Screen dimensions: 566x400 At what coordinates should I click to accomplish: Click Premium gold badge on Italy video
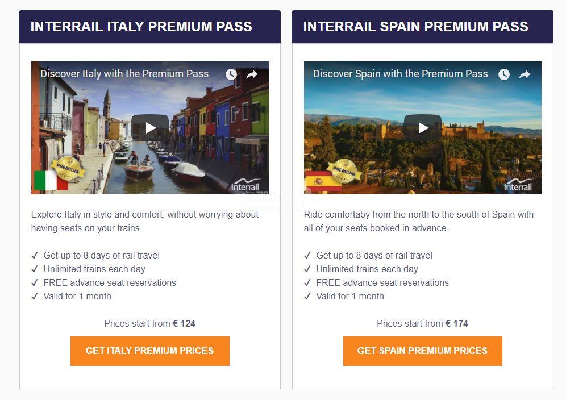tap(68, 168)
